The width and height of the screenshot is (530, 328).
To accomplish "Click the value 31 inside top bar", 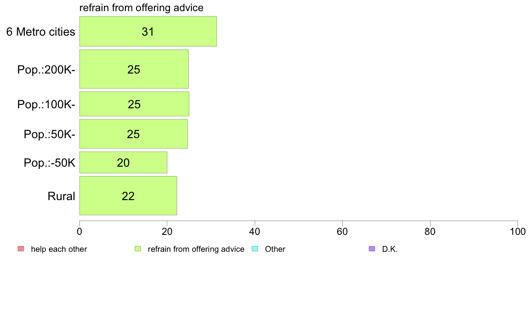I will [148, 32].
